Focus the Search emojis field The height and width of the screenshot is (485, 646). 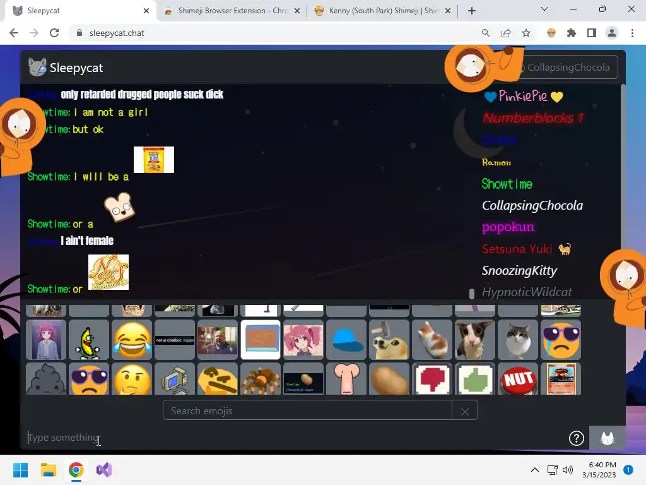[307, 410]
